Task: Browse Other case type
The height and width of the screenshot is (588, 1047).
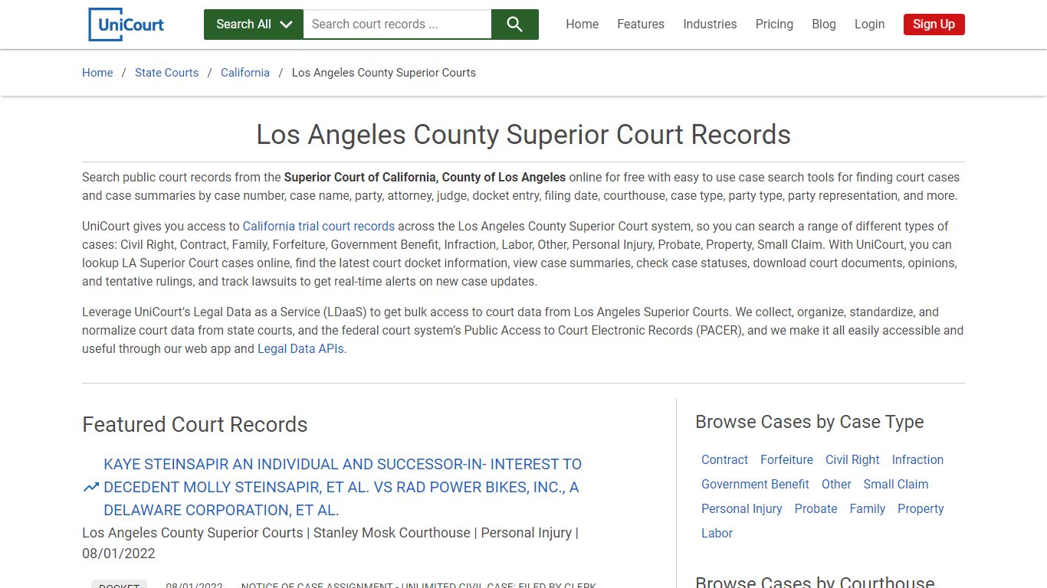Action: pos(836,485)
